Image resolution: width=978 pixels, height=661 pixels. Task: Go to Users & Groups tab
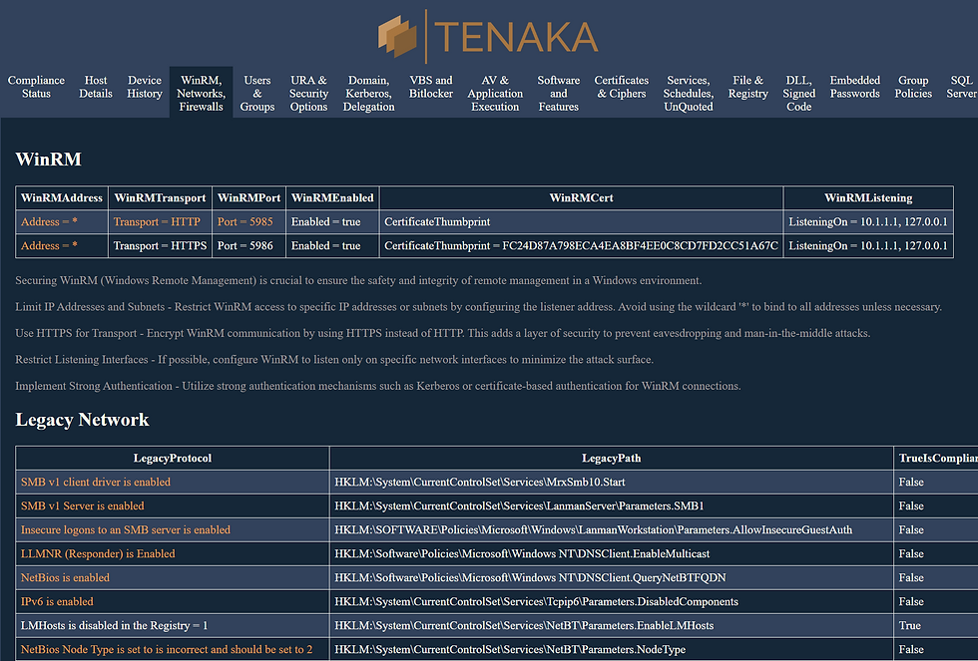pos(257,93)
